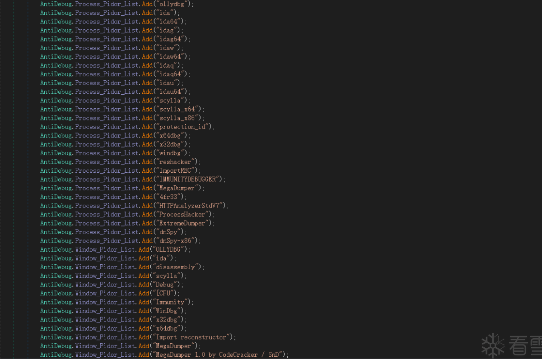Screen dimensions: 542x359
Task: Select Process_Pidor_List line adding "x32dbg"
Action: [x=116, y=144]
